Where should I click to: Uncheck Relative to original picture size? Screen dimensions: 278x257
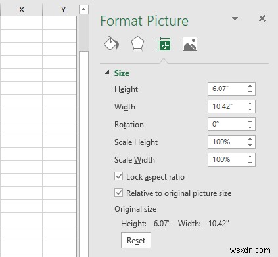coord(118,193)
